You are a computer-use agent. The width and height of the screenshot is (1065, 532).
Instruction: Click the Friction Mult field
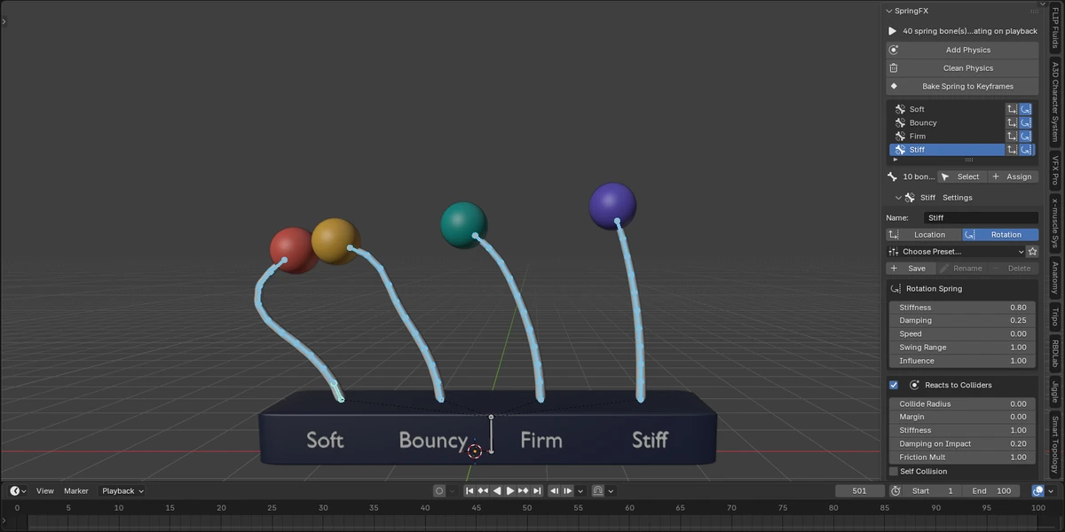[x=962, y=458]
